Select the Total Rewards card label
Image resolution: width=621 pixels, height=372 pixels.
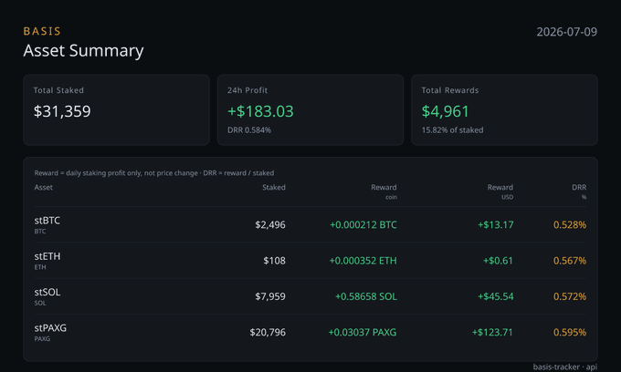(450, 90)
